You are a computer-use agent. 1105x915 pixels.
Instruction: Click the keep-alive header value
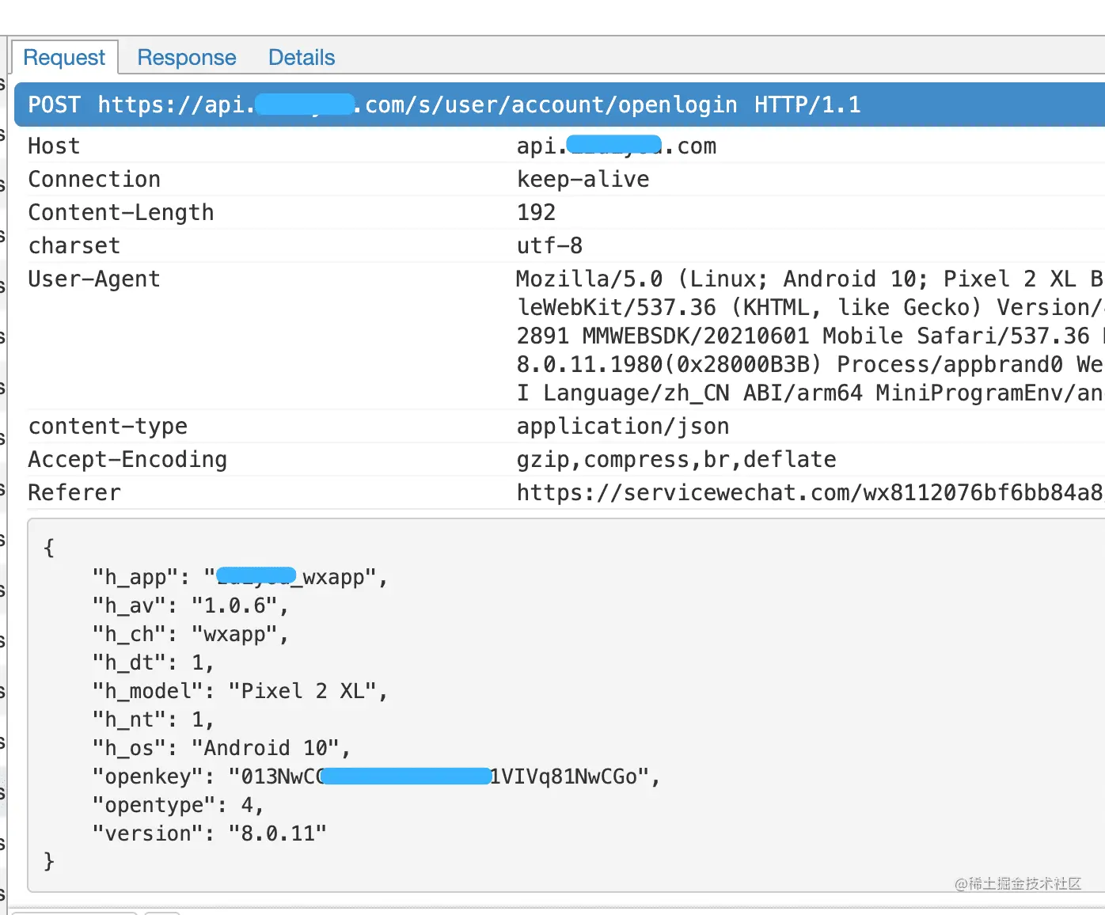coord(583,180)
